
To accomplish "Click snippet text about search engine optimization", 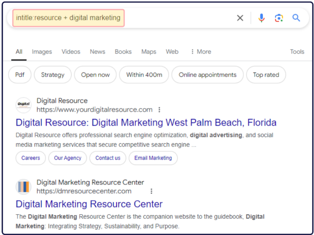I will [144, 140].
